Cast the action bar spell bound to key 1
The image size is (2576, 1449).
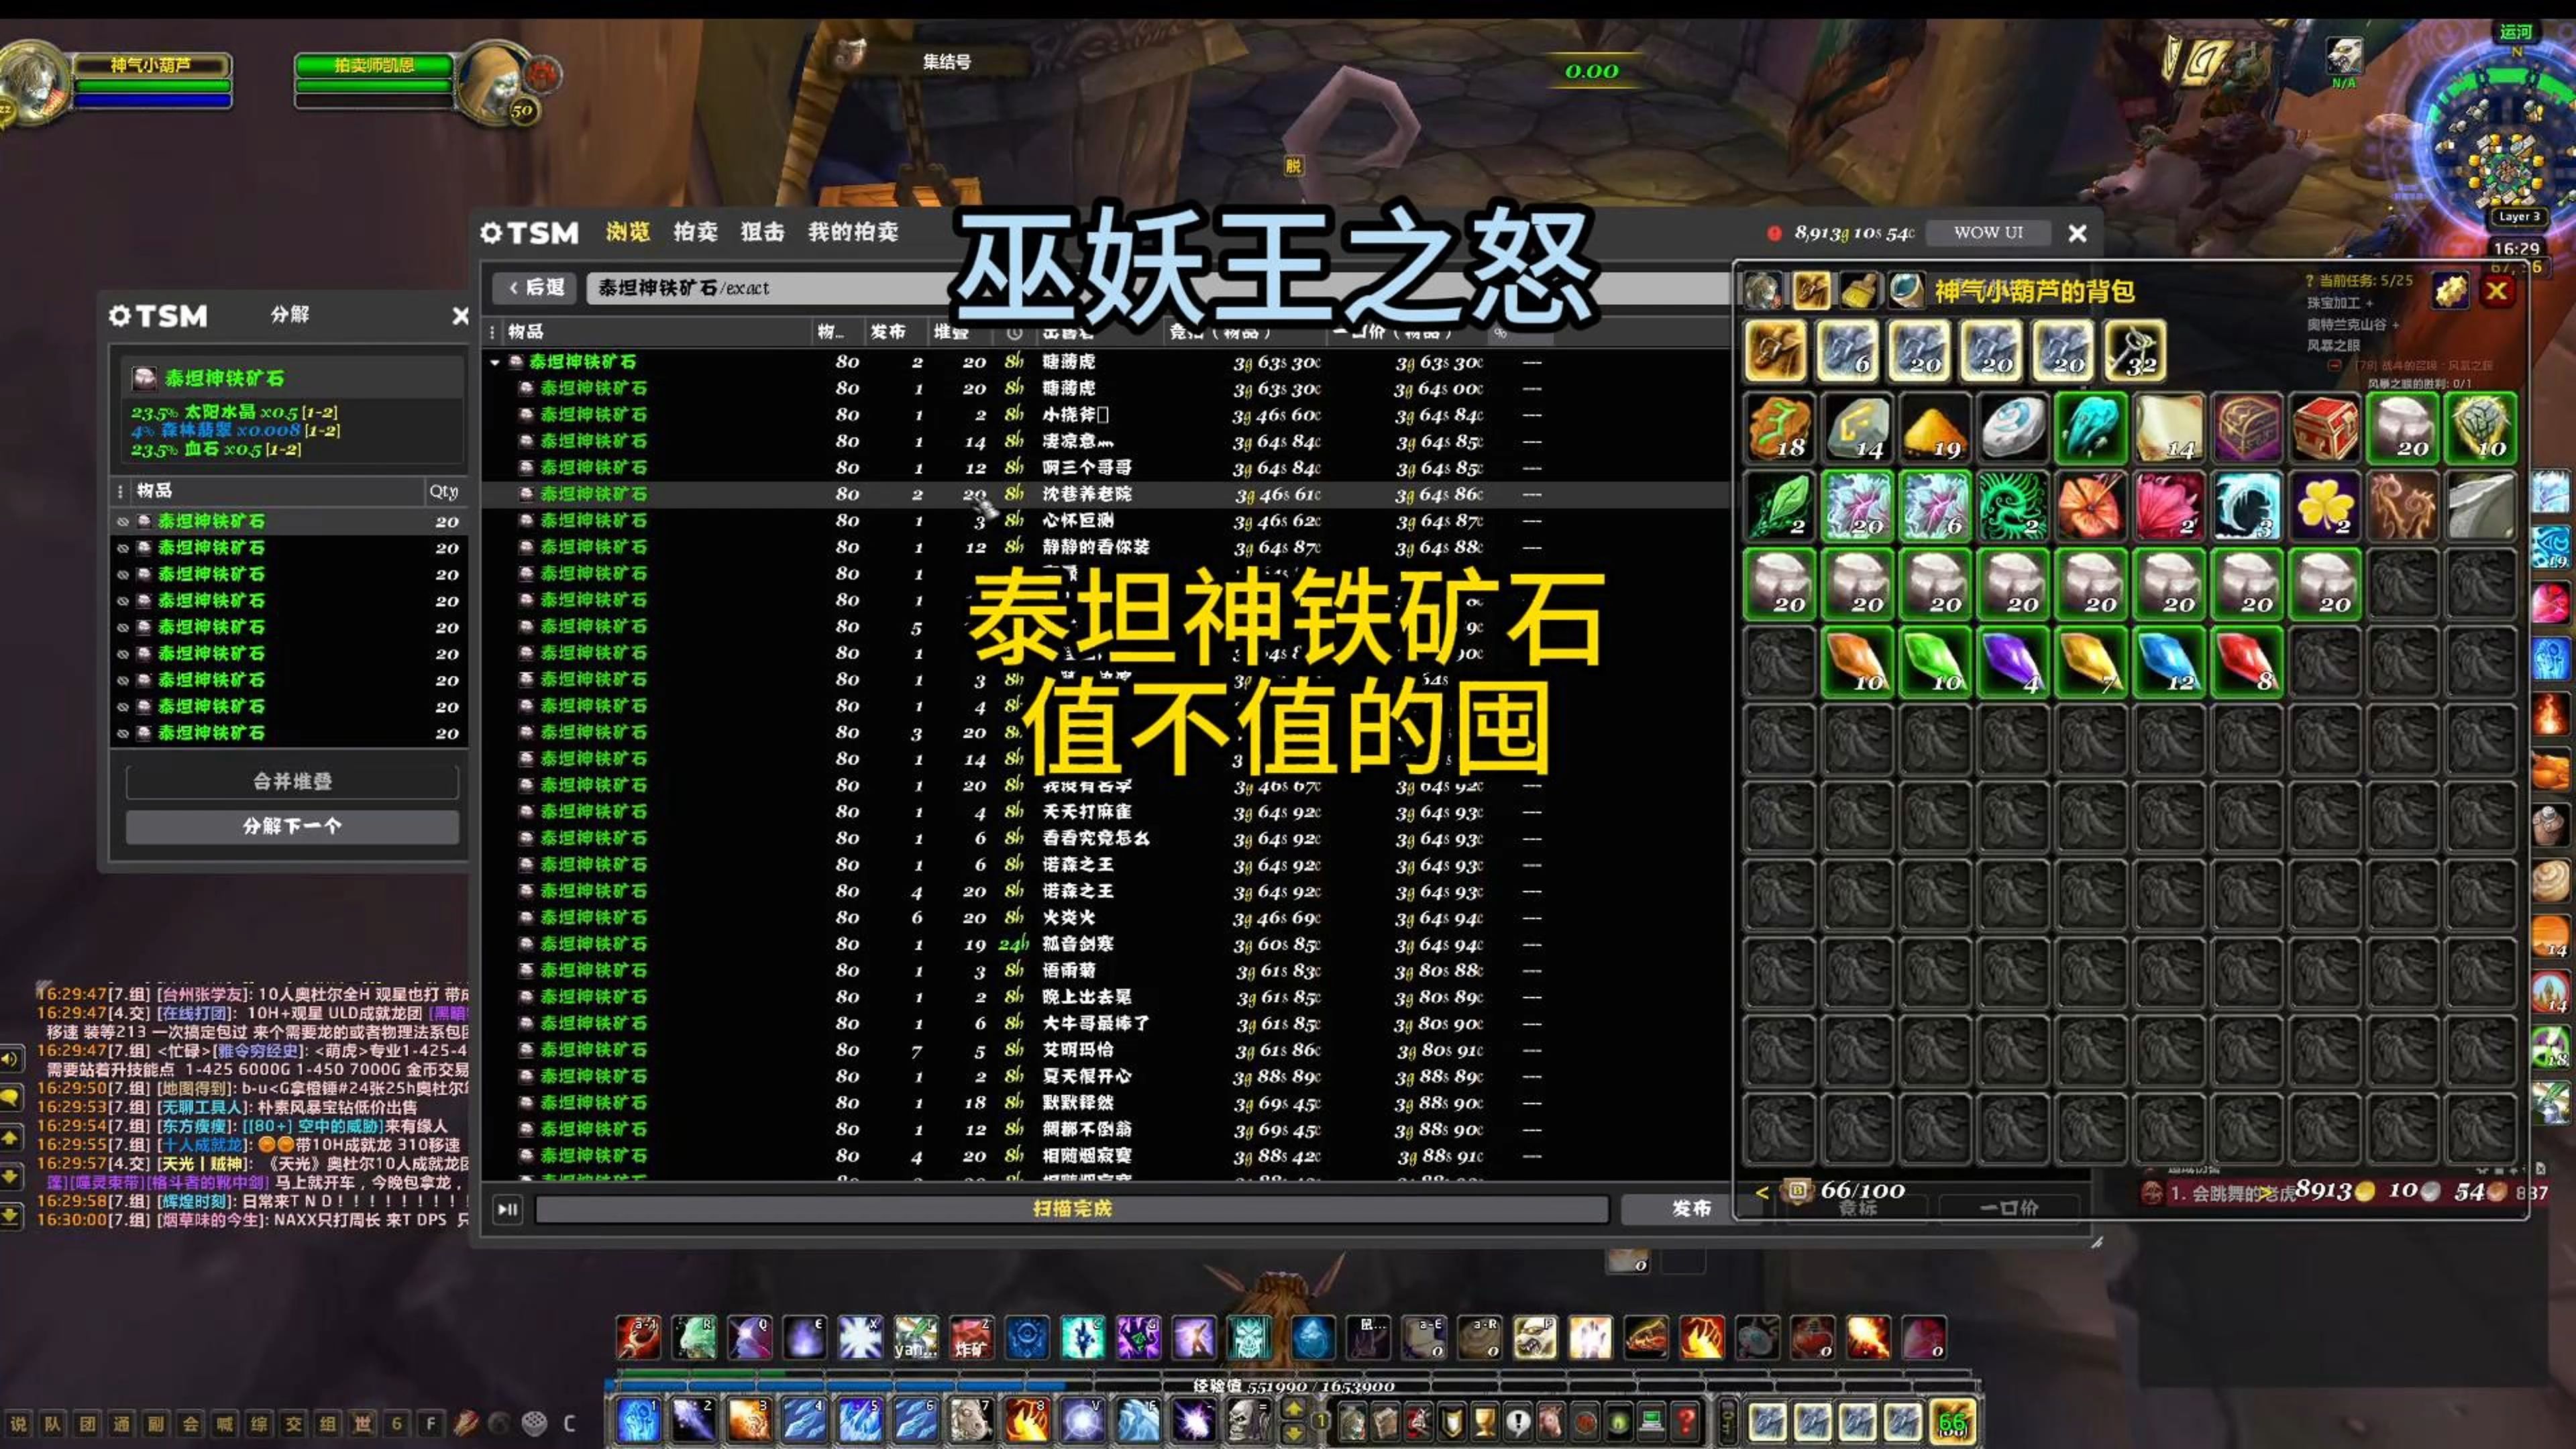(x=638, y=1420)
